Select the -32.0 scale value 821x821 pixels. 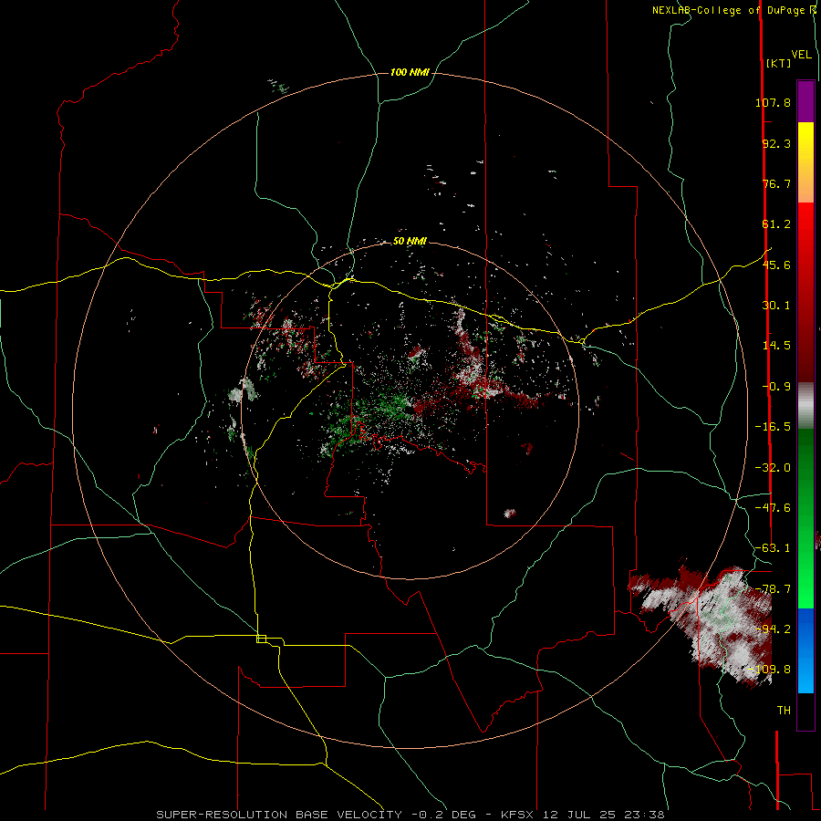pyautogui.click(x=773, y=468)
